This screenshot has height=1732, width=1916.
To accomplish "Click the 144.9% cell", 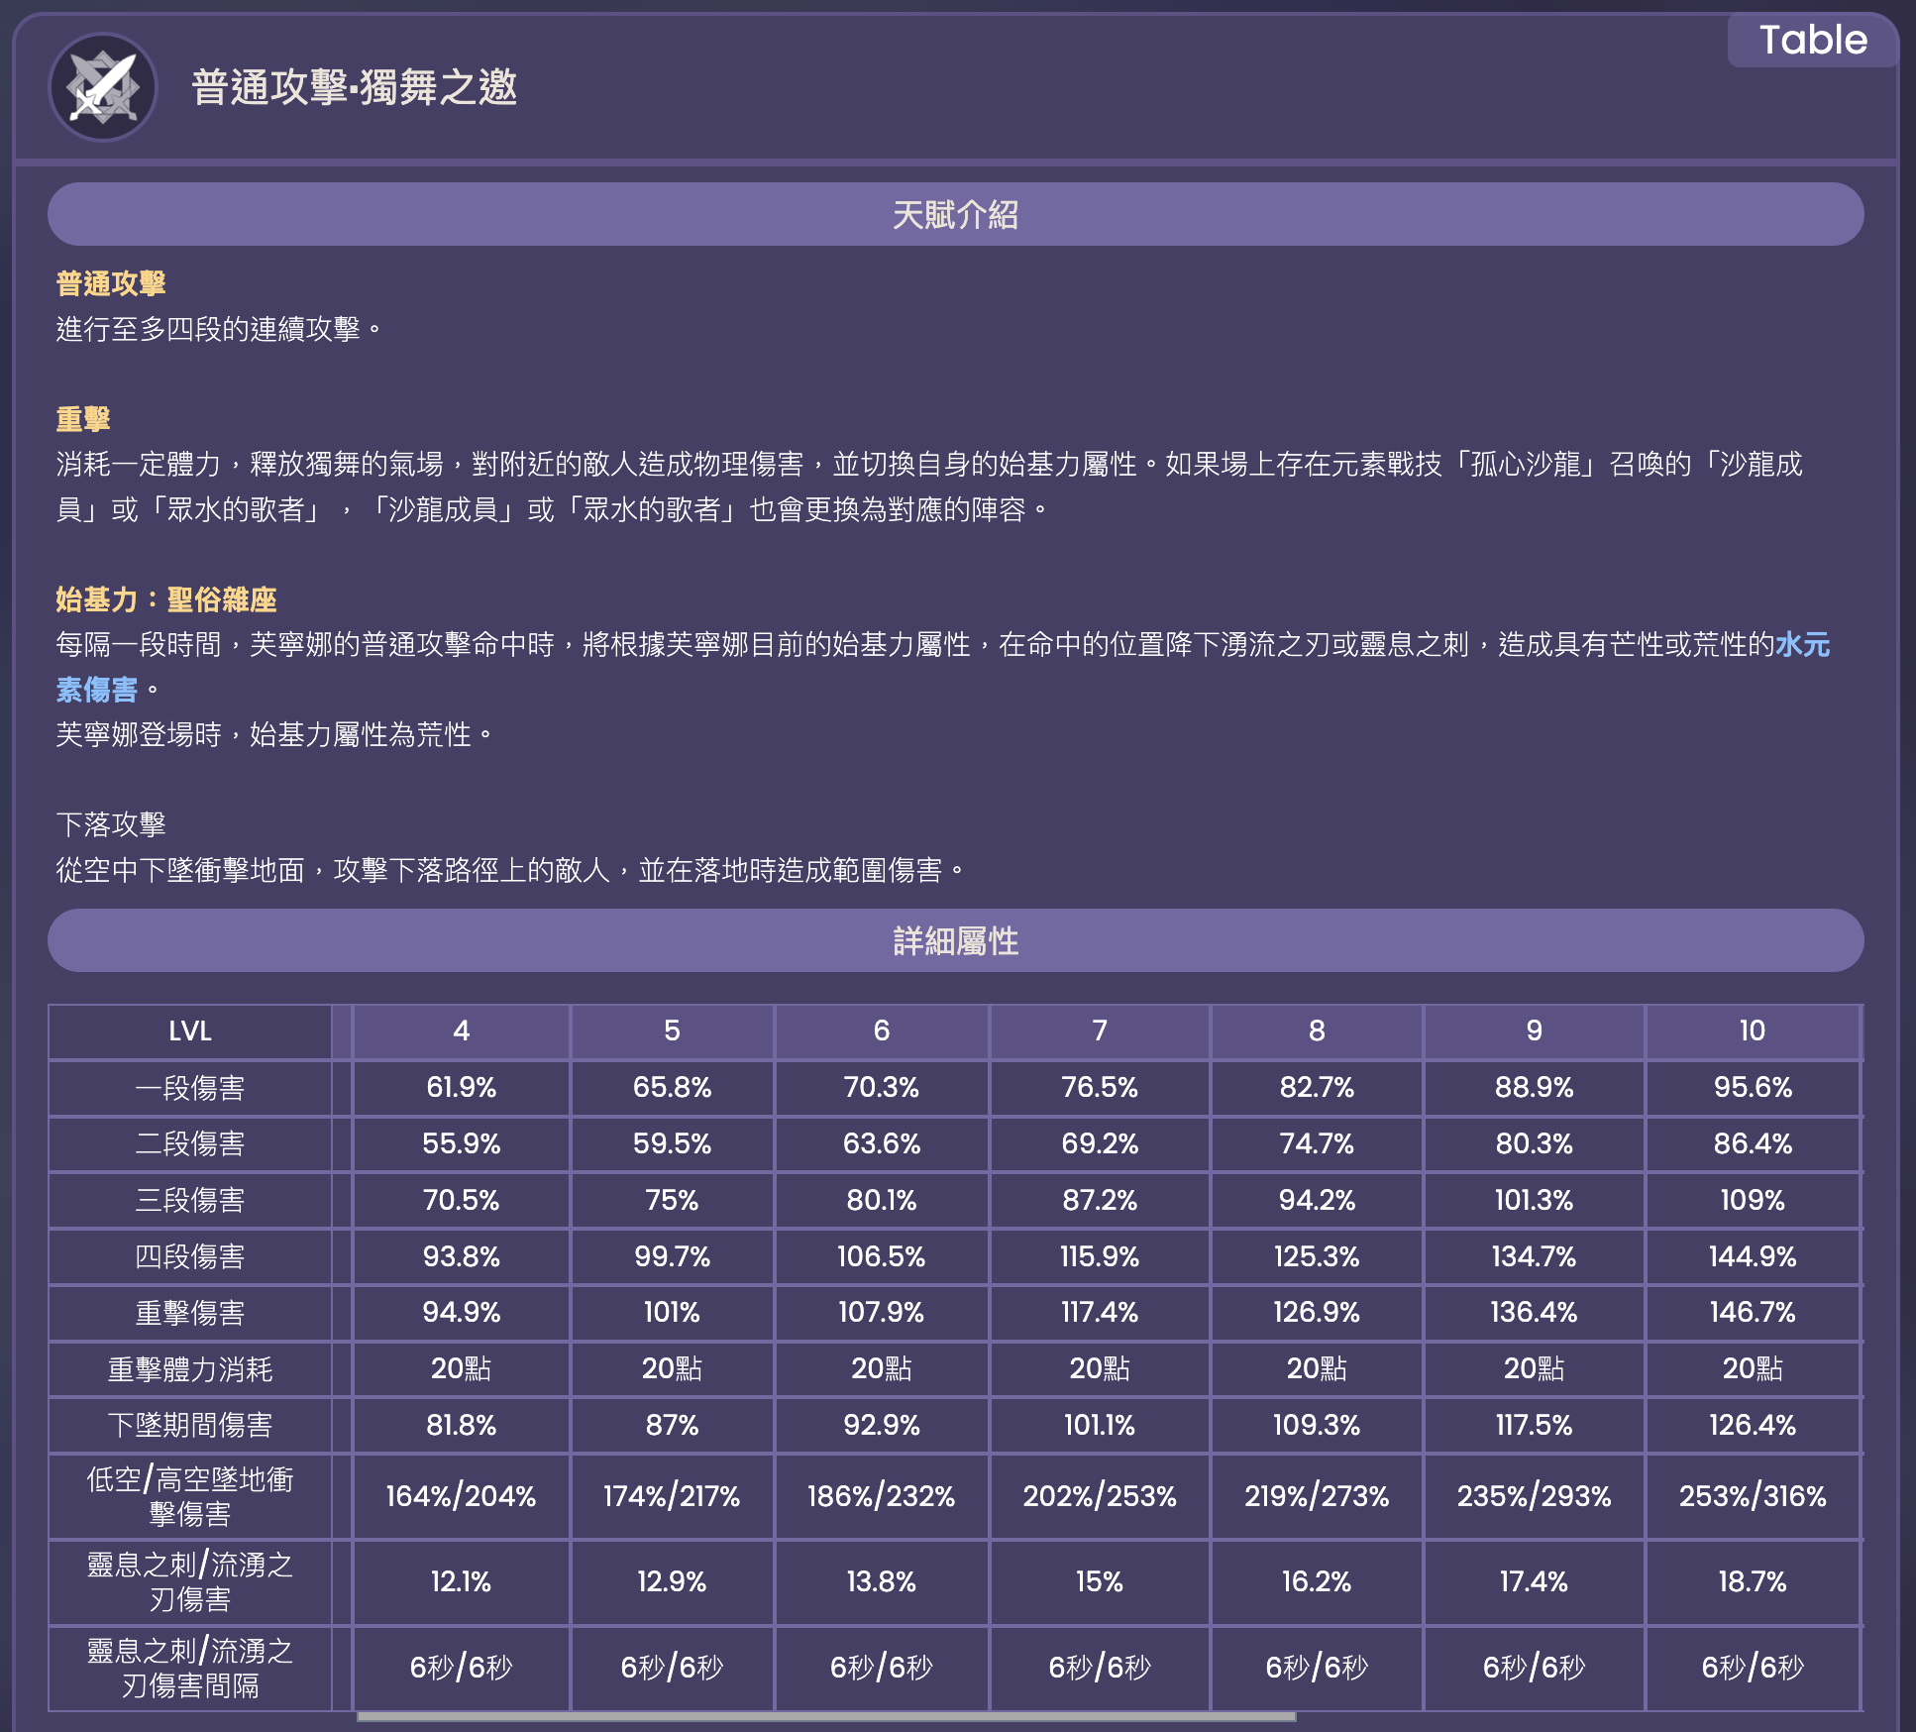I will (1753, 1256).
